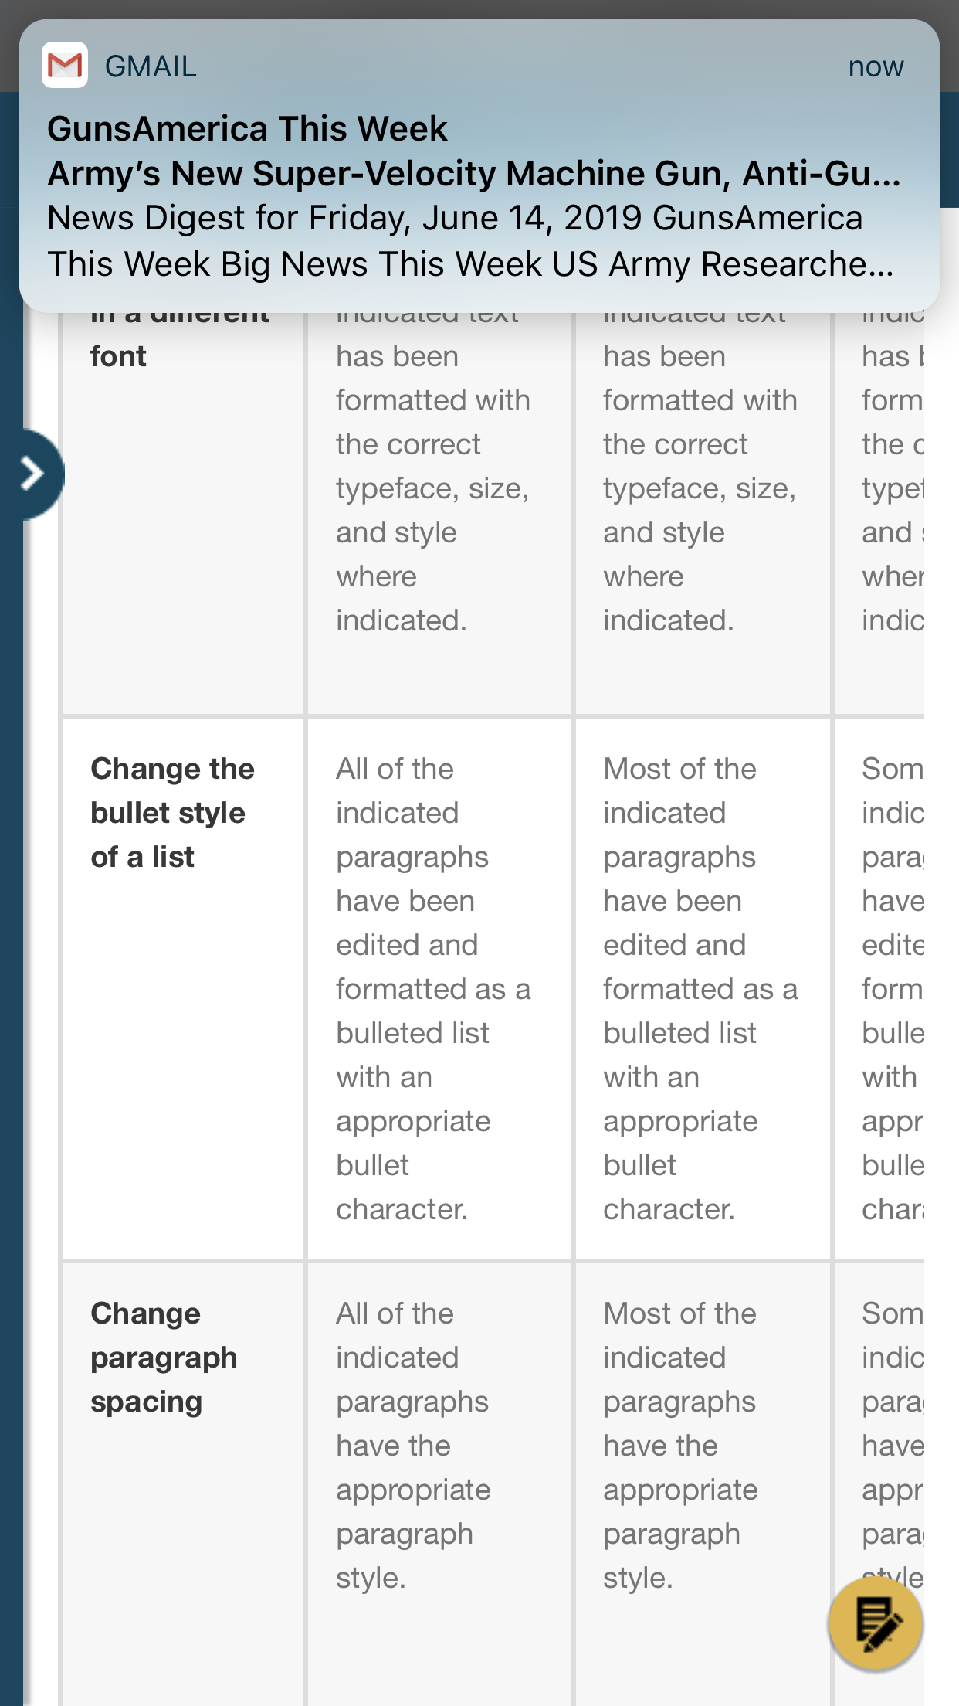Viewport: 959px width, 1706px height.
Task: Select 'Change paragraph spacing' row header
Action: 183,1483
